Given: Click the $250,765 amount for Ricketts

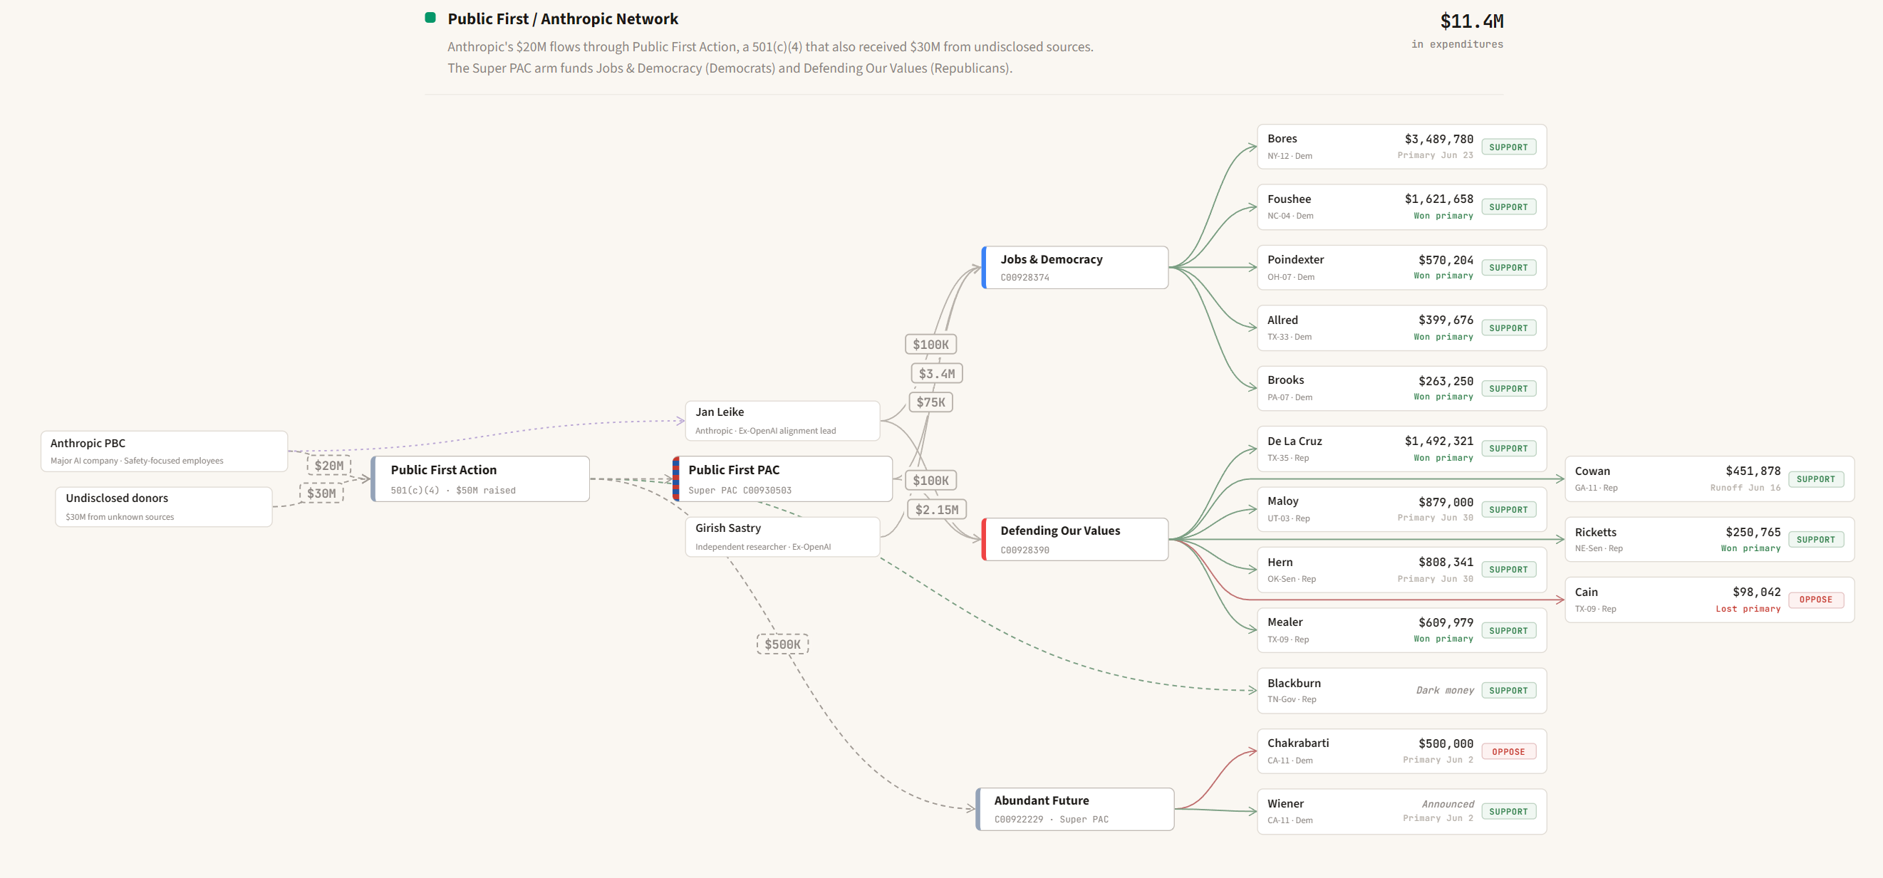Looking at the screenshot, I should click(x=1753, y=532).
